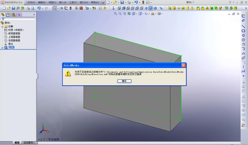Click the green Linear Pattern icon
This screenshot has height=145, width=248.
coord(227,8)
